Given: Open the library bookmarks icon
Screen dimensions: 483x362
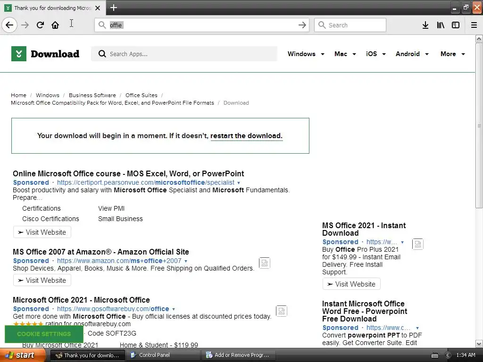Looking at the screenshot, I should click(x=441, y=25).
